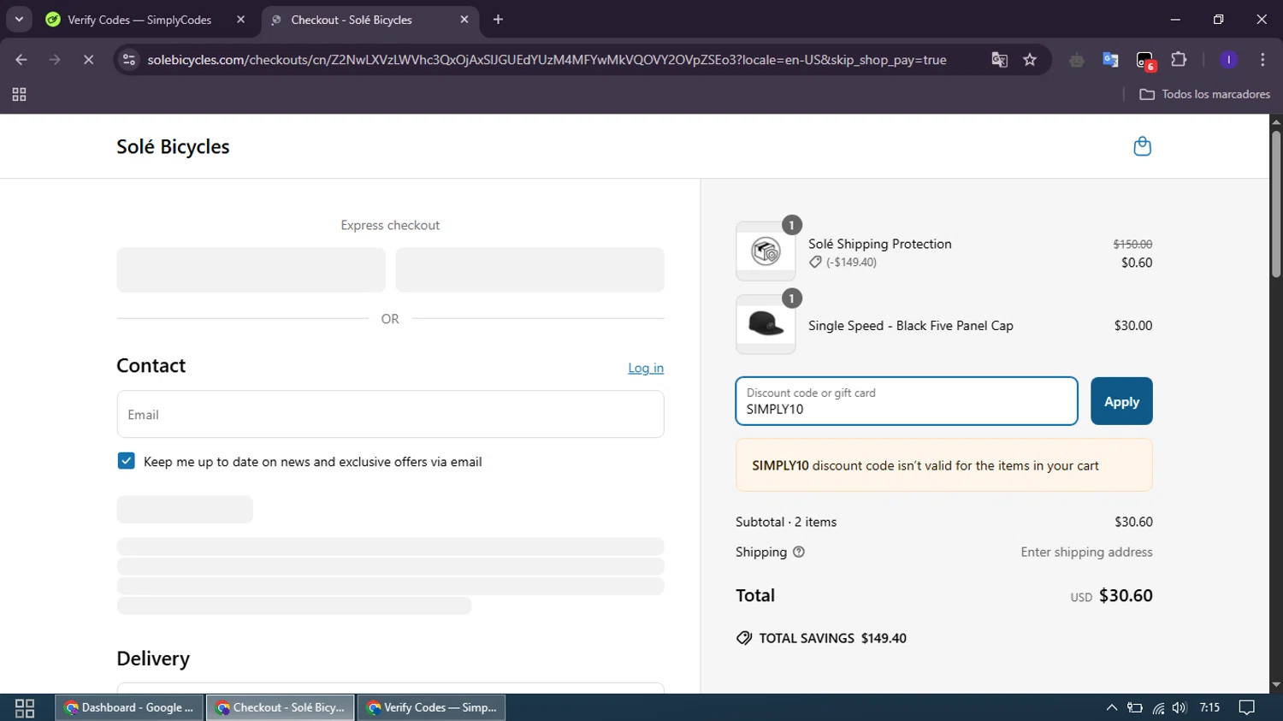Image resolution: width=1283 pixels, height=721 pixels.
Task: Close the Verify Codes — SimplyCodes tab
Action: pyautogui.click(x=240, y=20)
